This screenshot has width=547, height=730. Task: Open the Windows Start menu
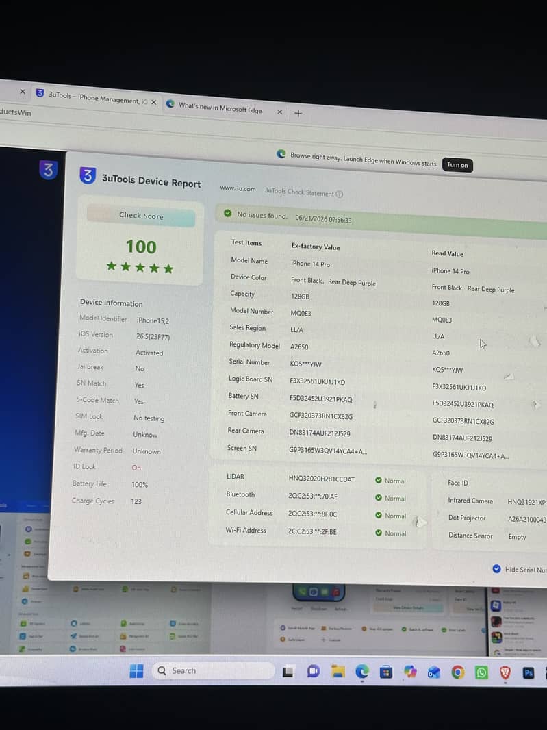[x=136, y=671]
